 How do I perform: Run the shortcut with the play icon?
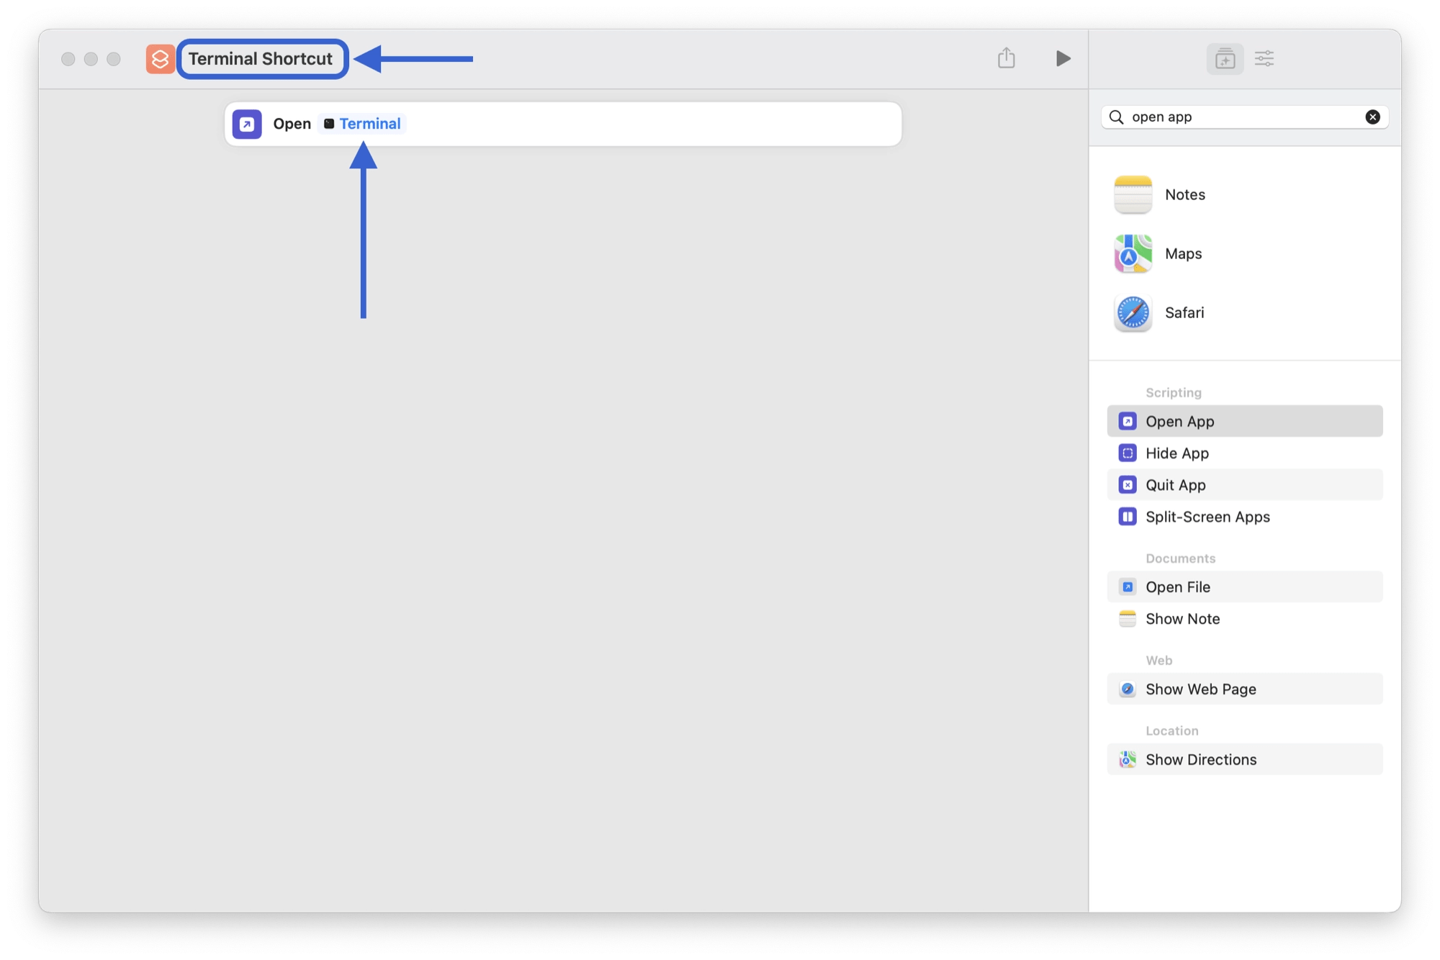(x=1063, y=58)
